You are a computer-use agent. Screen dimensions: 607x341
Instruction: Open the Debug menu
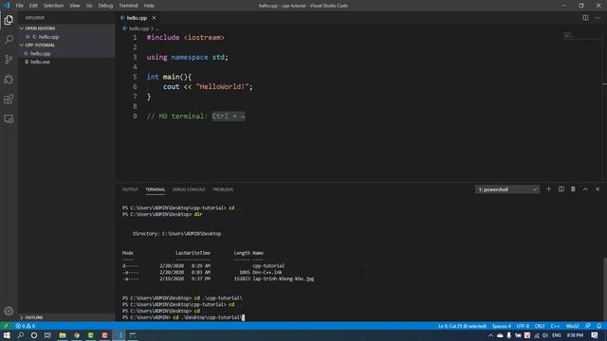coord(105,6)
